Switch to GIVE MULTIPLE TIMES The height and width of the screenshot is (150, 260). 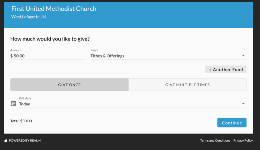187,85
